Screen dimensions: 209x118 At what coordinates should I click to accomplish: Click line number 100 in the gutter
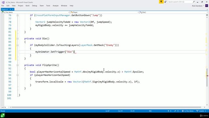(9, 95)
